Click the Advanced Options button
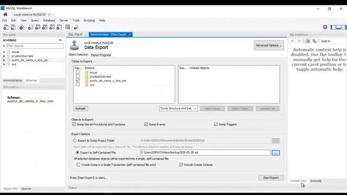347x195 pixels. (x=269, y=45)
